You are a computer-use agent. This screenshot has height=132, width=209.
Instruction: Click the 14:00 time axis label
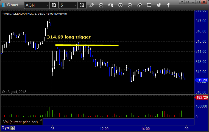pyautogui.click(x=145, y=129)
